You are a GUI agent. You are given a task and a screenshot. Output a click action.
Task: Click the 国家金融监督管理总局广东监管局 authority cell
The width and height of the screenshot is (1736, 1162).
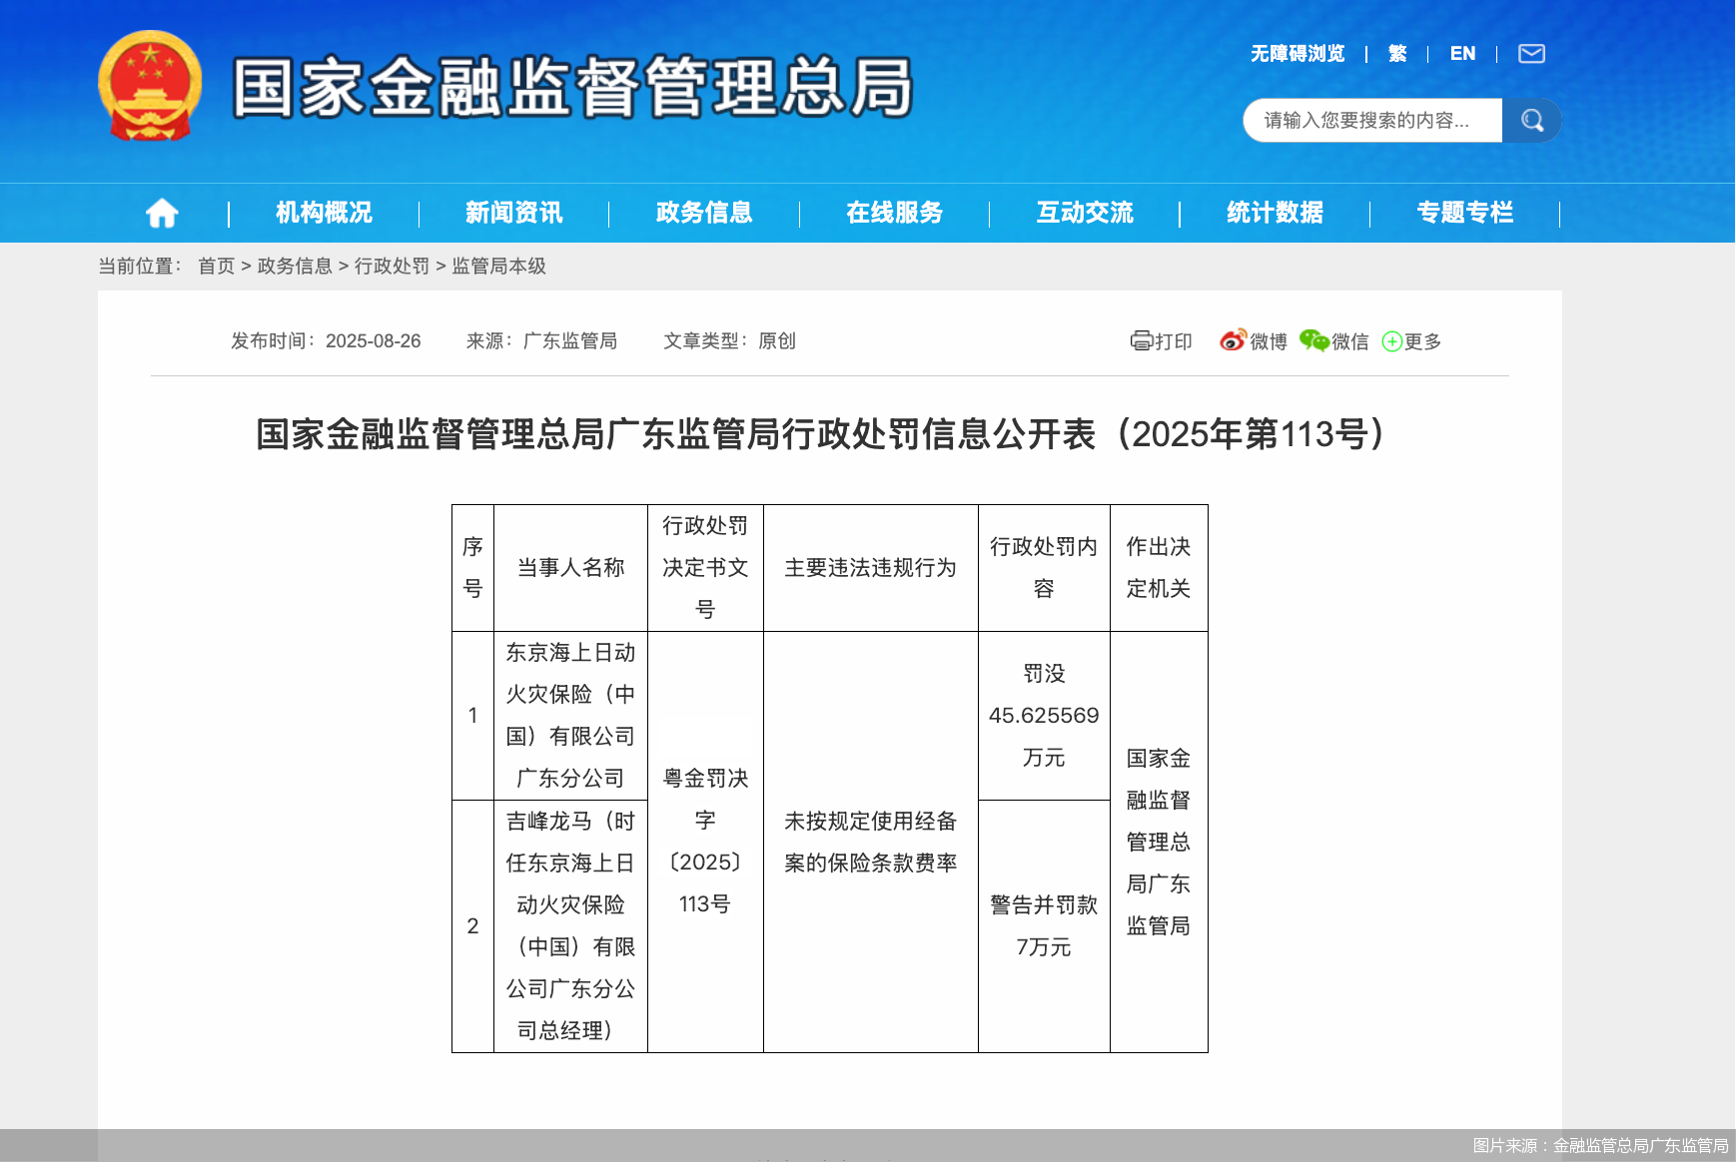pyautogui.click(x=1159, y=842)
